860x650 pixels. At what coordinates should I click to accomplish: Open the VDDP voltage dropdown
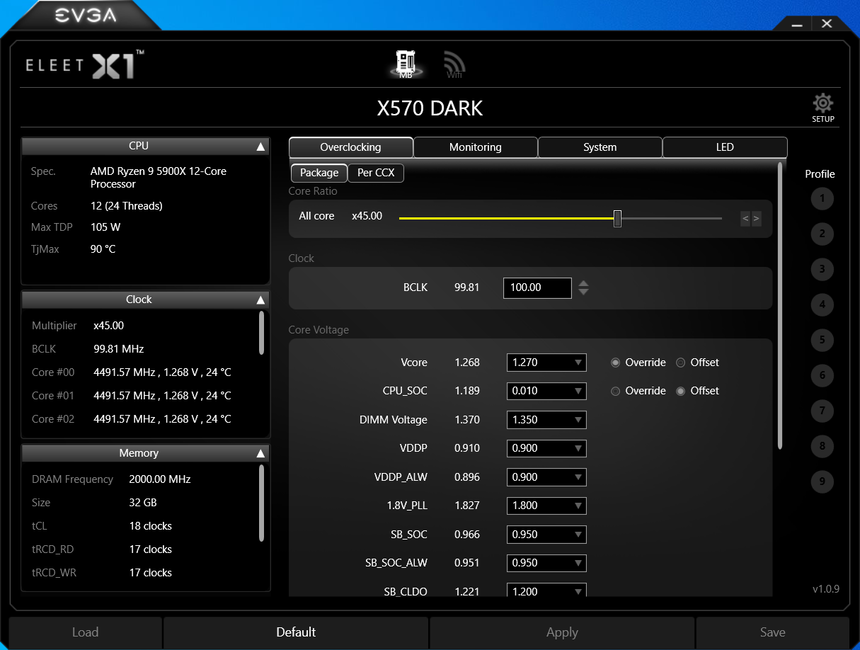546,448
